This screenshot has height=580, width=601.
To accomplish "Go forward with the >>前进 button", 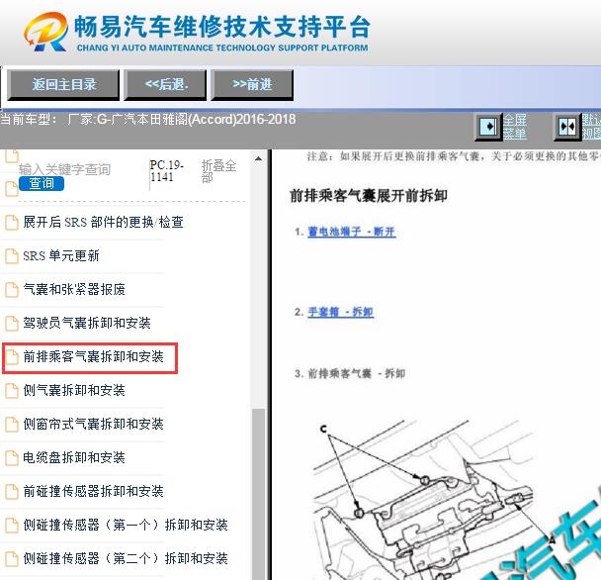I will pos(252,84).
